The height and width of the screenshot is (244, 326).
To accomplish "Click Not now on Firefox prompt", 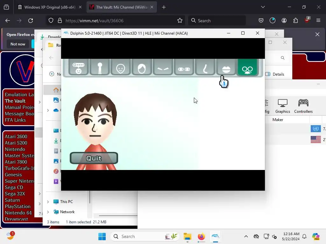I will pos(18,44).
